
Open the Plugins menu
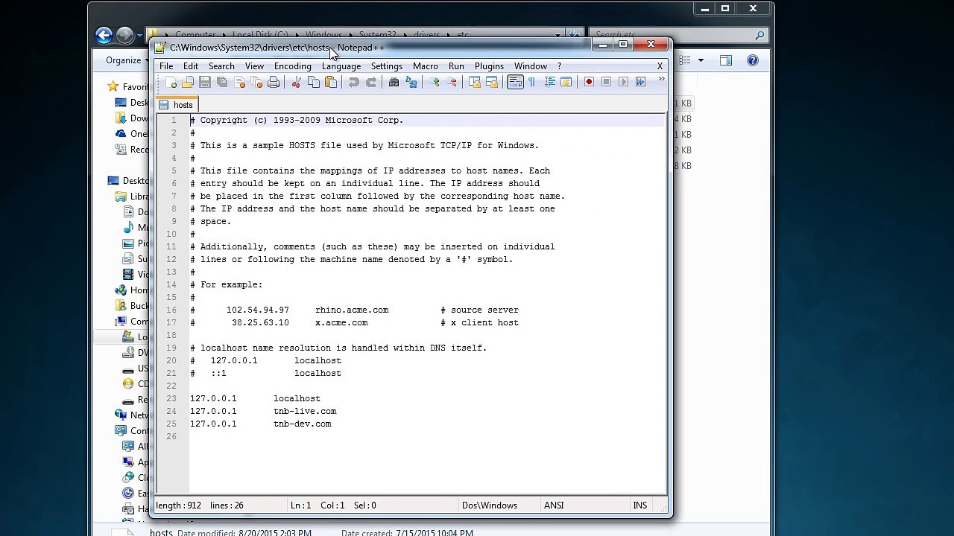tap(489, 66)
